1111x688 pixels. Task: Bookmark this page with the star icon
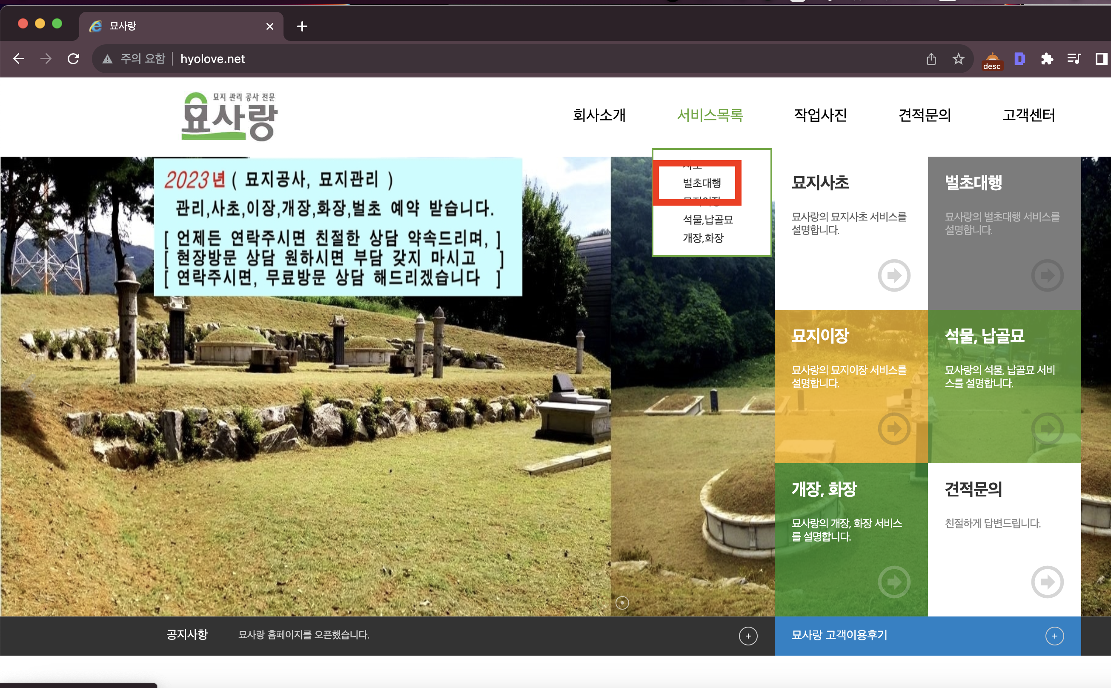pyautogui.click(x=958, y=59)
